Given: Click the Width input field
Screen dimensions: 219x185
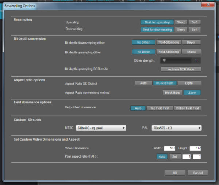Looking at the screenshot, I should coord(170,148).
